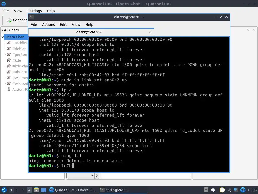Collapse the Libera Chat network tree
The width and height of the screenshot is (258, 194).
point(2,37)
